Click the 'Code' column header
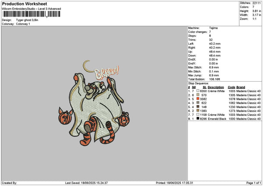Image resolution: width=263 pixels, height=186 pixels. coord(231,87)
